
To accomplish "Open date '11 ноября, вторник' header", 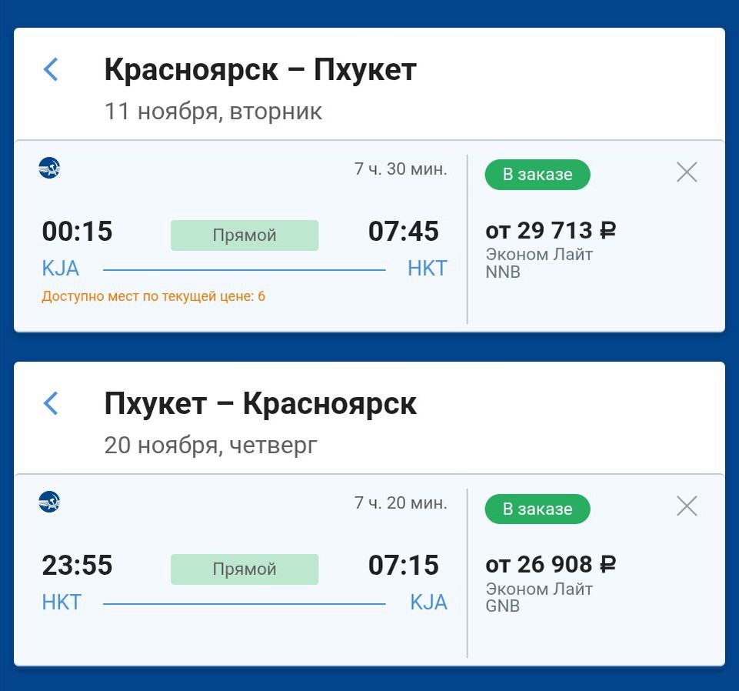I will (213, 112).
